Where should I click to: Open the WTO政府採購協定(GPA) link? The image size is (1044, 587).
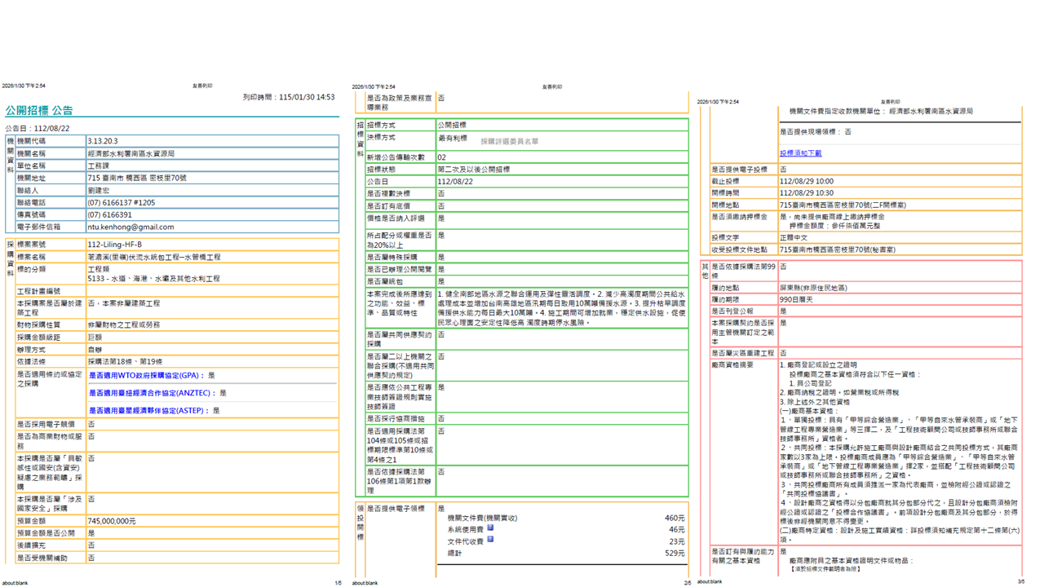[x=147, y=376]
